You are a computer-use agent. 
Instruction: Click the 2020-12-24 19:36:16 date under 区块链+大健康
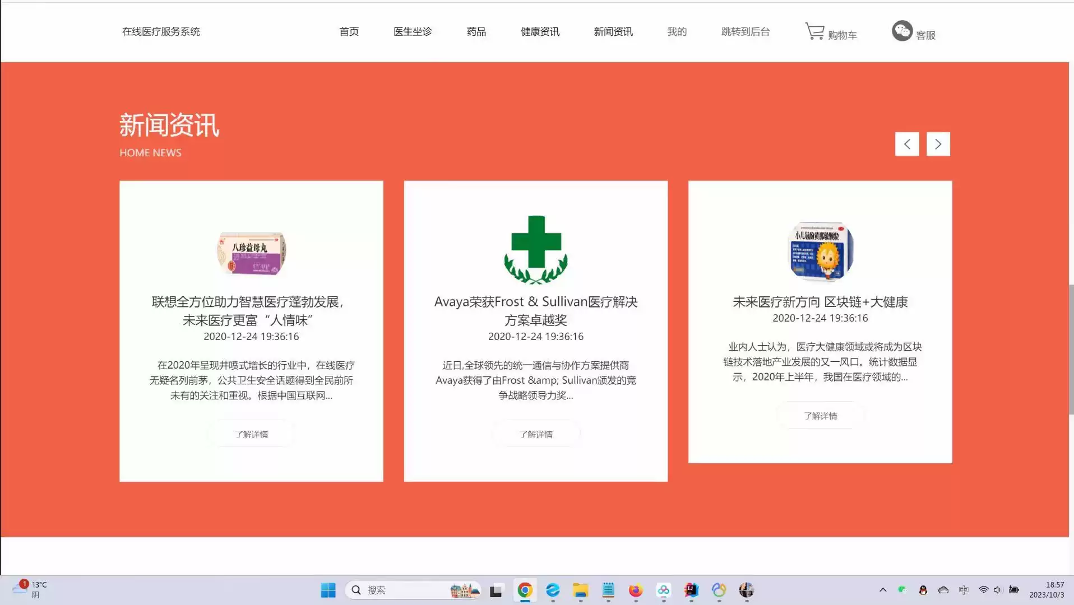point(820,318)
